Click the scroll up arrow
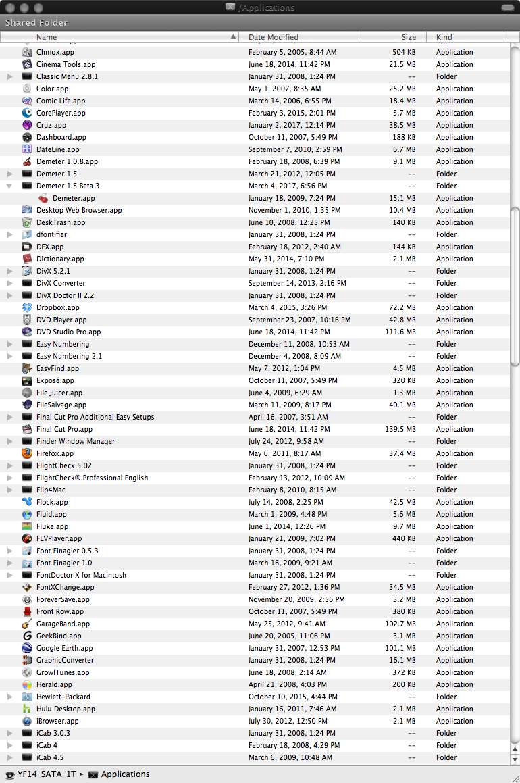The height and width of the screenshot is (783, 520). point(515,749)
